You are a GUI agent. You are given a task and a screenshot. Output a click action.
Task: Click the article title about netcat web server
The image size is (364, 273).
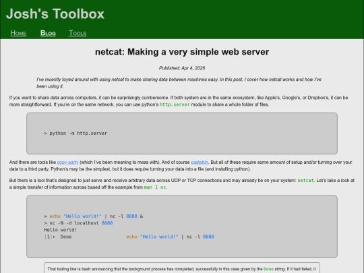click(182, 52)
